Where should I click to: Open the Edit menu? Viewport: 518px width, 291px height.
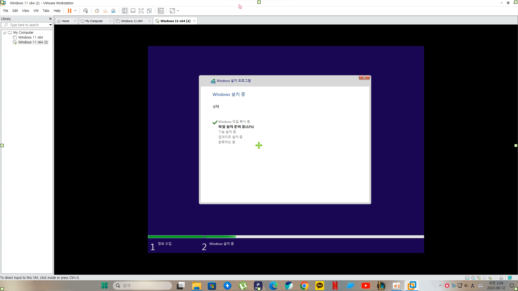pyautogui.click(x=15, y=11)
